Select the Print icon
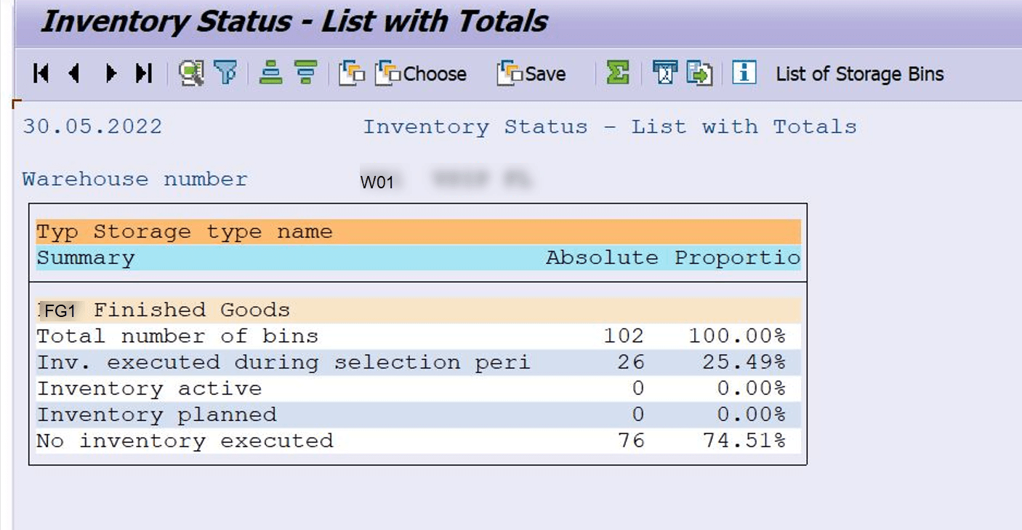This screenshot has width=1022, height=530. click(x=664, y=73)
